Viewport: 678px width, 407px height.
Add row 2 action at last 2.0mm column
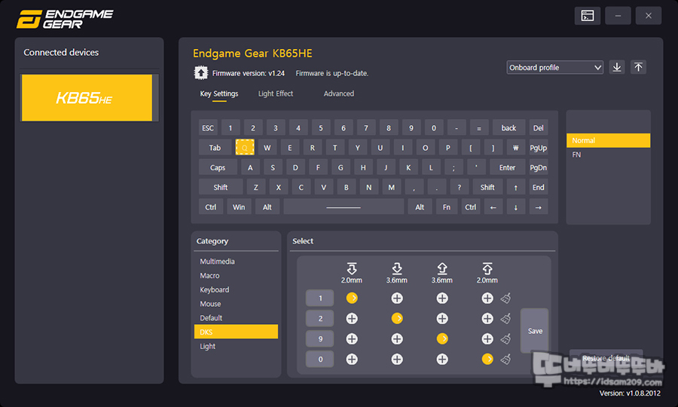coord(487,318)
